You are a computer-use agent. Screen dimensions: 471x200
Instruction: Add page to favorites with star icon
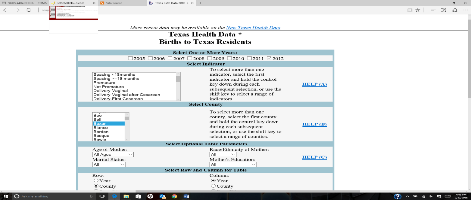coord(418,10)
